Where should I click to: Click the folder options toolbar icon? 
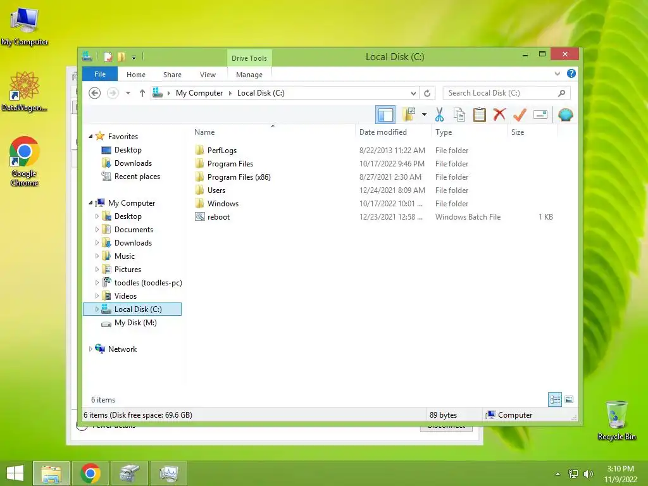tap(408, 115)
